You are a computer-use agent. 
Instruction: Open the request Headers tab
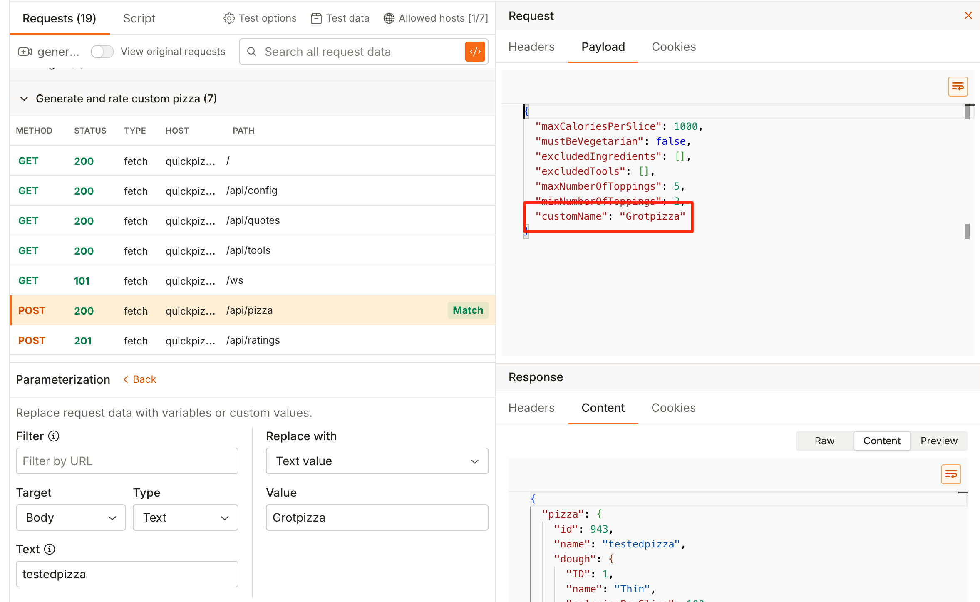pos(531,47)
